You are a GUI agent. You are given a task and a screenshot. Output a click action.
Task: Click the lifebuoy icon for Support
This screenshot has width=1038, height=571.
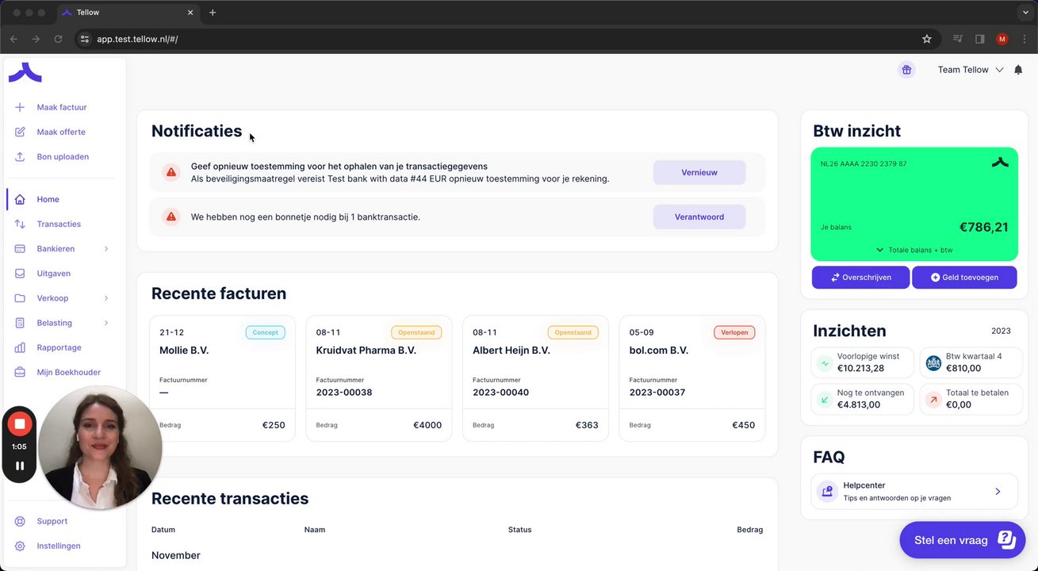click(x=20, y=521)
